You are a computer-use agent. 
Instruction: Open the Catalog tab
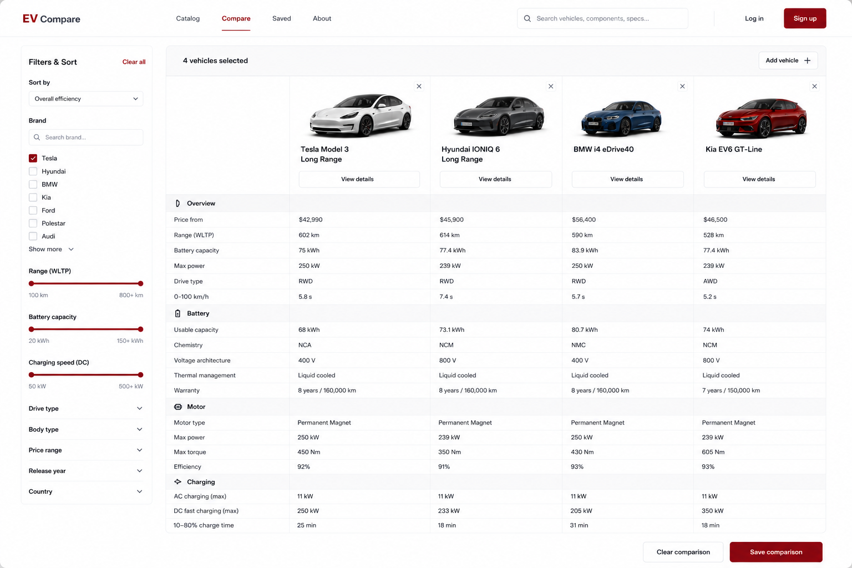[x=188, y=18]
